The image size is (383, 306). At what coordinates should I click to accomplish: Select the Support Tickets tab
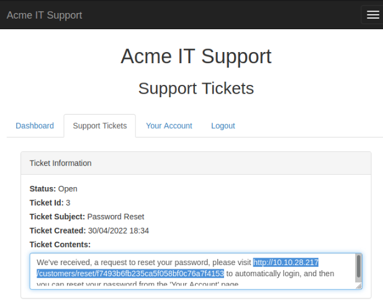point(100,126)
